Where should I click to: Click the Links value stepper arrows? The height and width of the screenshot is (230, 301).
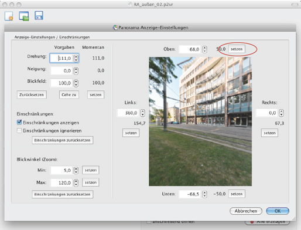tap(143, 113)
